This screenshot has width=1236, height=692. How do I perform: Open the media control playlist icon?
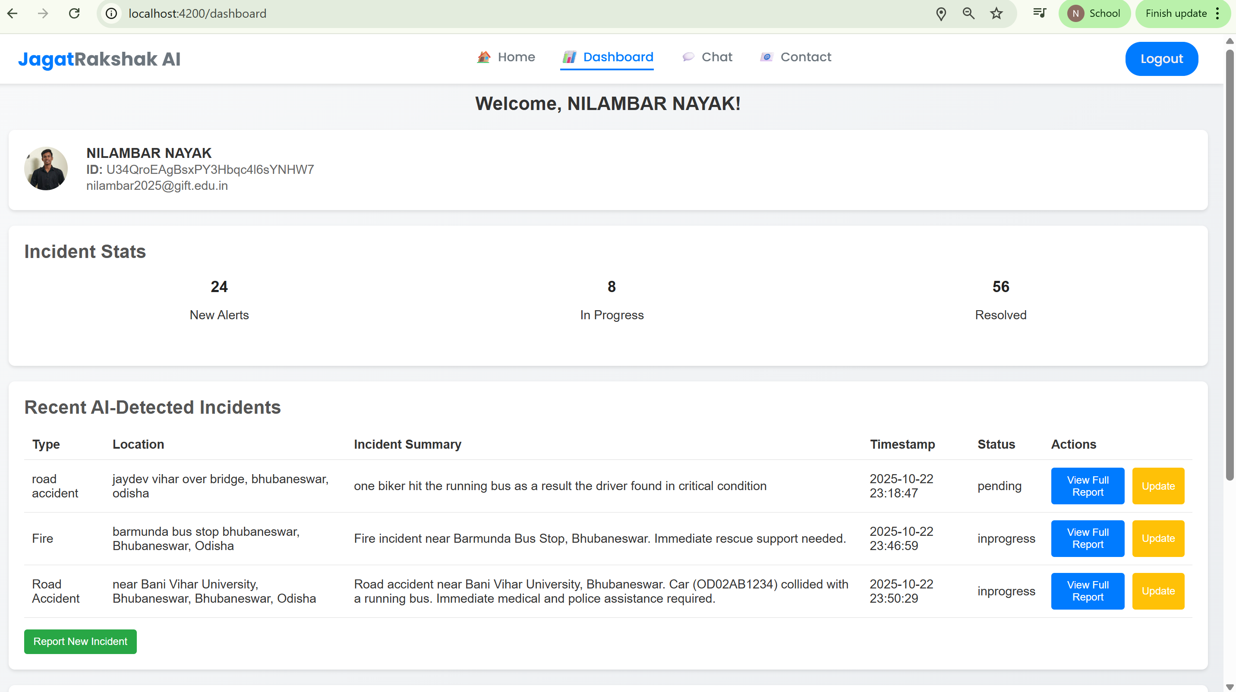point(1039,13)
